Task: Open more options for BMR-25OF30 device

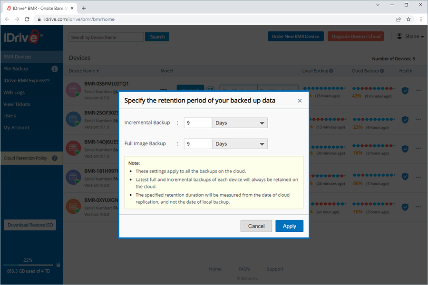Action: [418, 119]
